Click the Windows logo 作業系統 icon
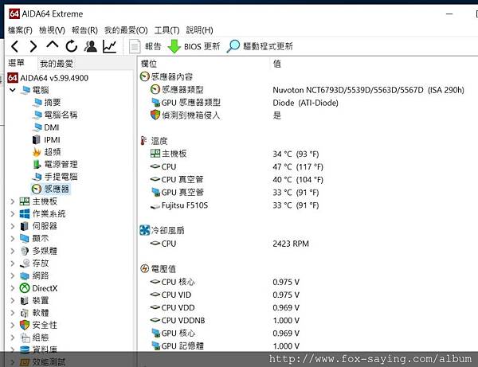The image size is (478, 367). point(25,214)
